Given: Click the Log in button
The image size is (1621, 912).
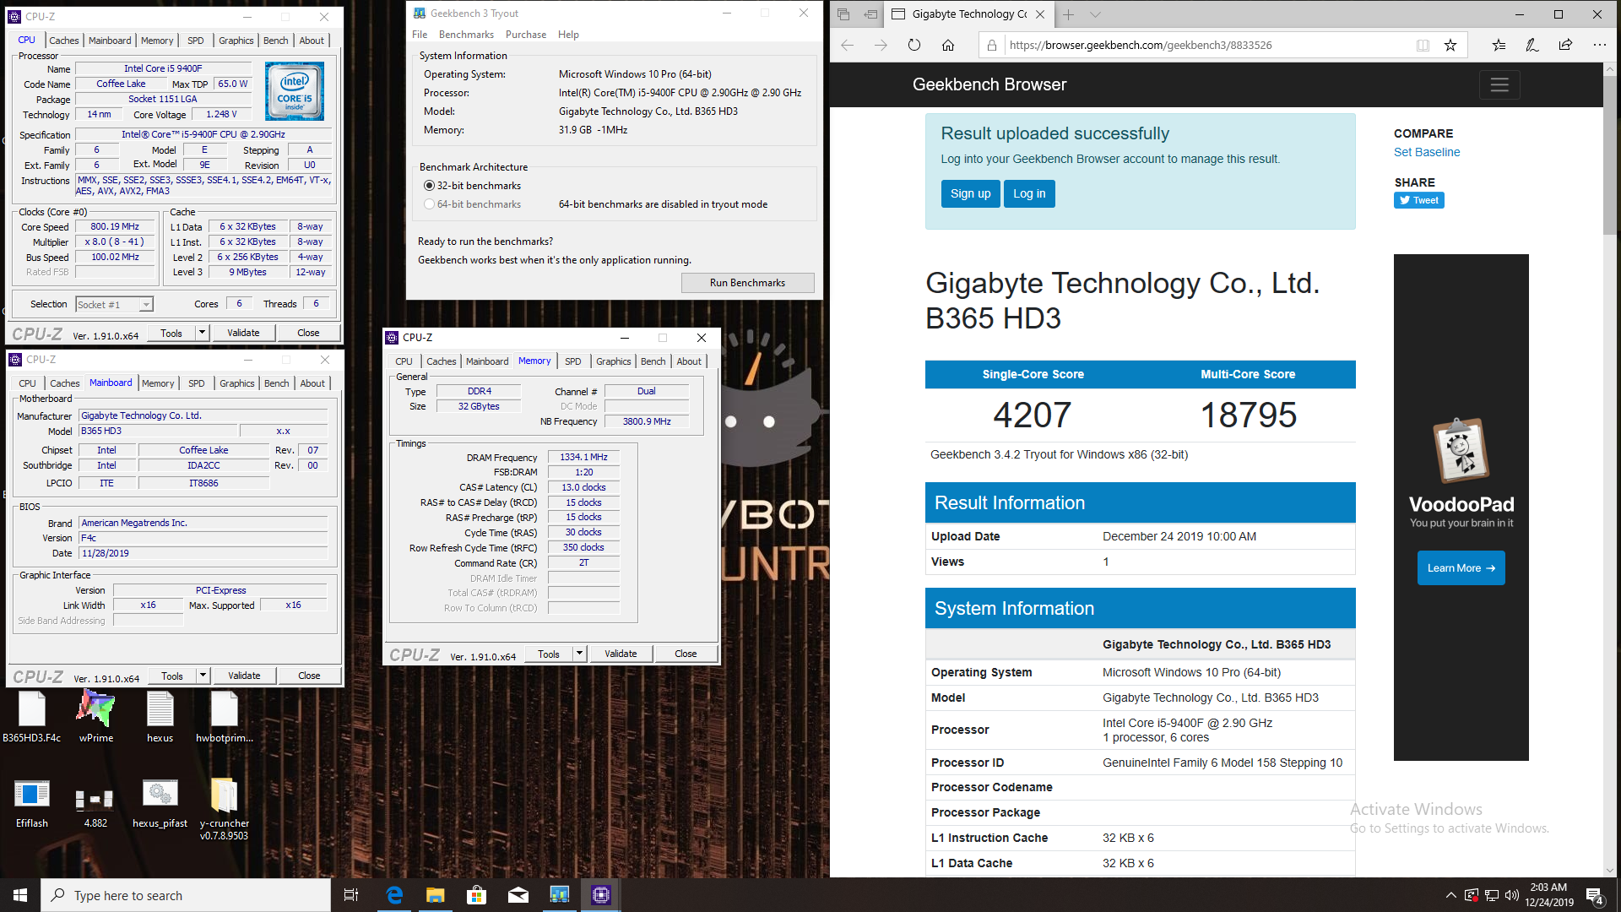Looking at the screenshot, I should [x=1029, y=194].
